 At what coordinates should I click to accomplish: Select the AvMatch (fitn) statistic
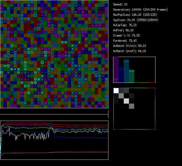click(129, 46)
